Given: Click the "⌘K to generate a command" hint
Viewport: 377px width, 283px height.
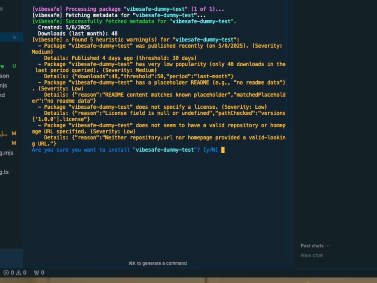Looking at the screenshot, I should (x=157, y=263).
